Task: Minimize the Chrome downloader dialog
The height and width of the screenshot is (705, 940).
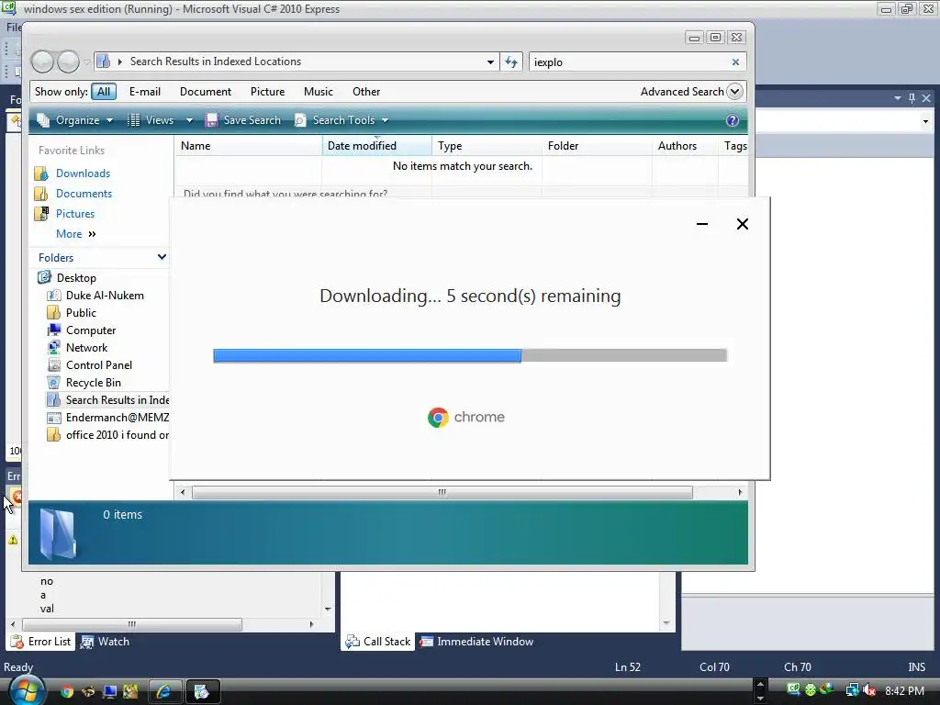Action: [702, 224]
